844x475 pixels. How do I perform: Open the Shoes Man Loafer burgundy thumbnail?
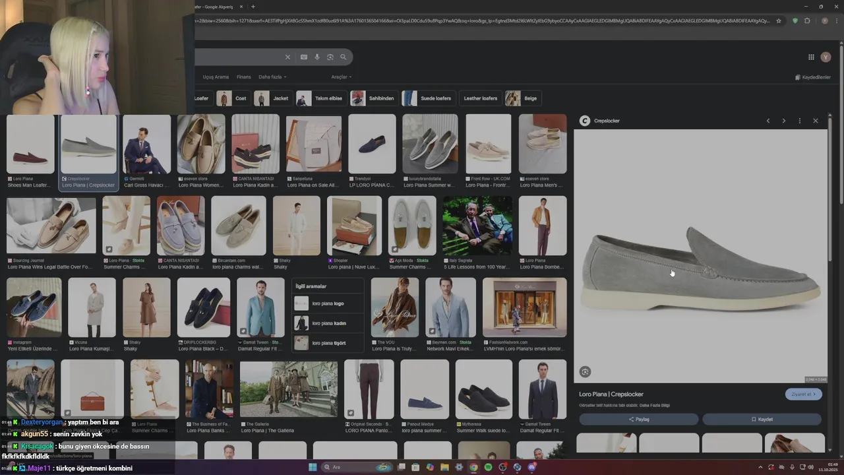[x=30, y=144]
